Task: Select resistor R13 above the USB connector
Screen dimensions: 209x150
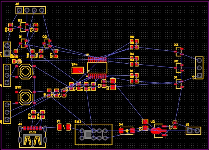Action: pyautogui.click(x=33, y=114)
